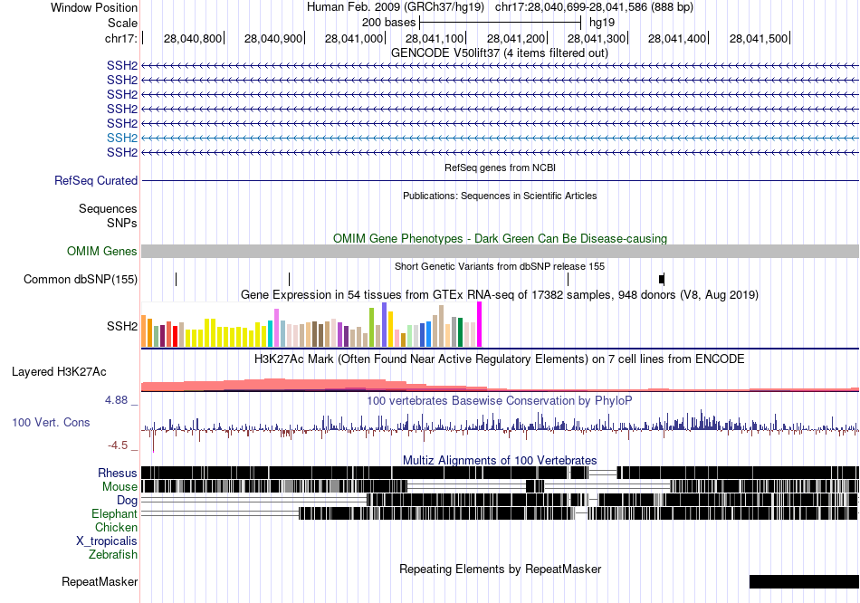Click the 100 Vert. Cons label
This screenshot has height=603, width=860.
[51, 423]
